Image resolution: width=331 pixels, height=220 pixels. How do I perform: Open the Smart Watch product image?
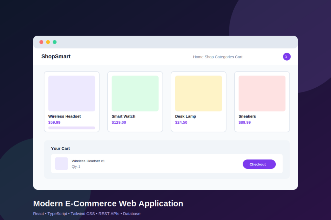(x=135, y=93)
